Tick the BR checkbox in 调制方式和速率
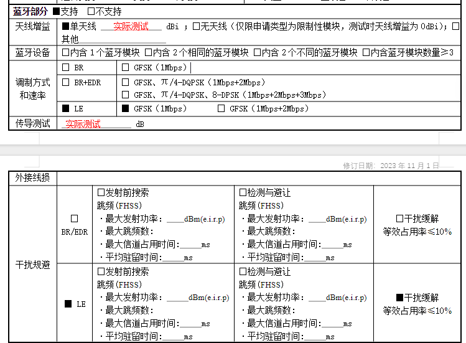Viewport: 466px width, 343px height. 66,67
